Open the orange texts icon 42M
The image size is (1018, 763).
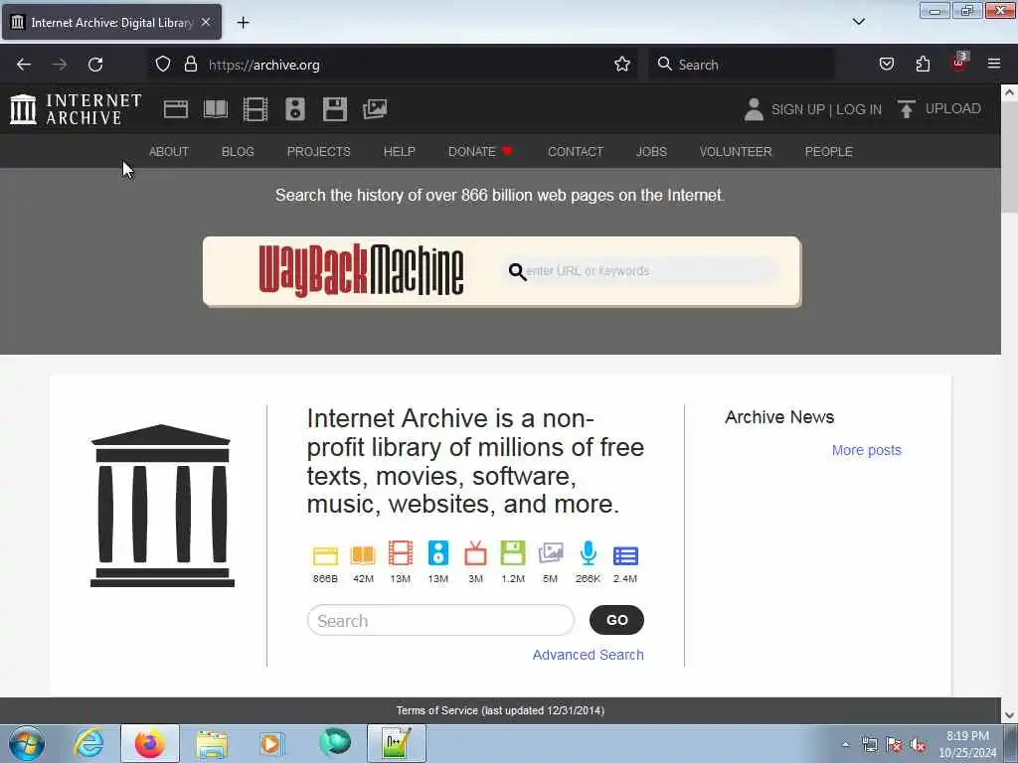[363, 555]
